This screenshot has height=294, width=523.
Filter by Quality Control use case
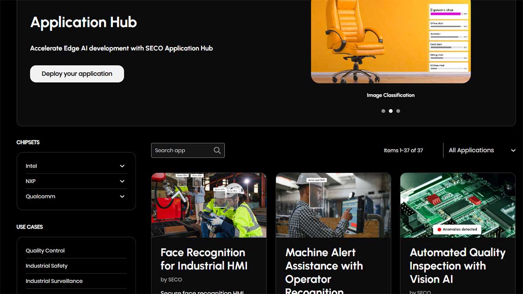tap(45, 250)
